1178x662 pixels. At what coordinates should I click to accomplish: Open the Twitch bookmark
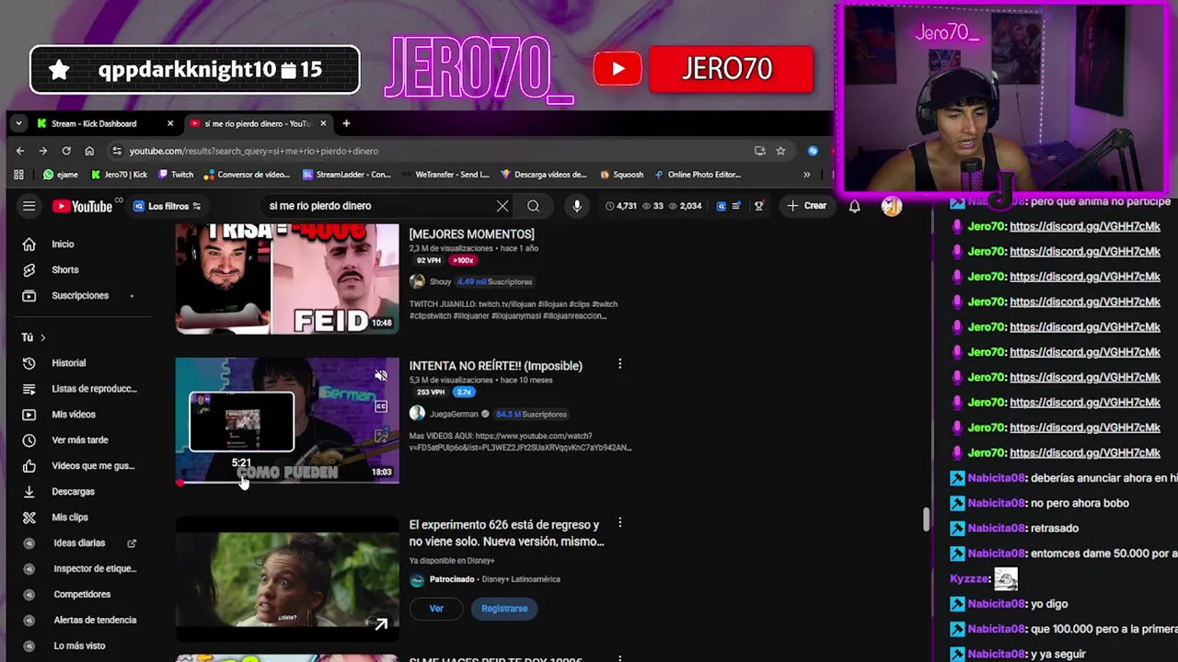point(176,175)
